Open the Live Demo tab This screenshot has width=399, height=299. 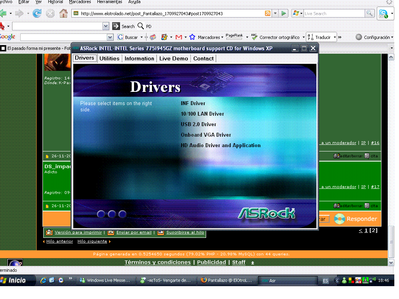(x=173, y=58)
